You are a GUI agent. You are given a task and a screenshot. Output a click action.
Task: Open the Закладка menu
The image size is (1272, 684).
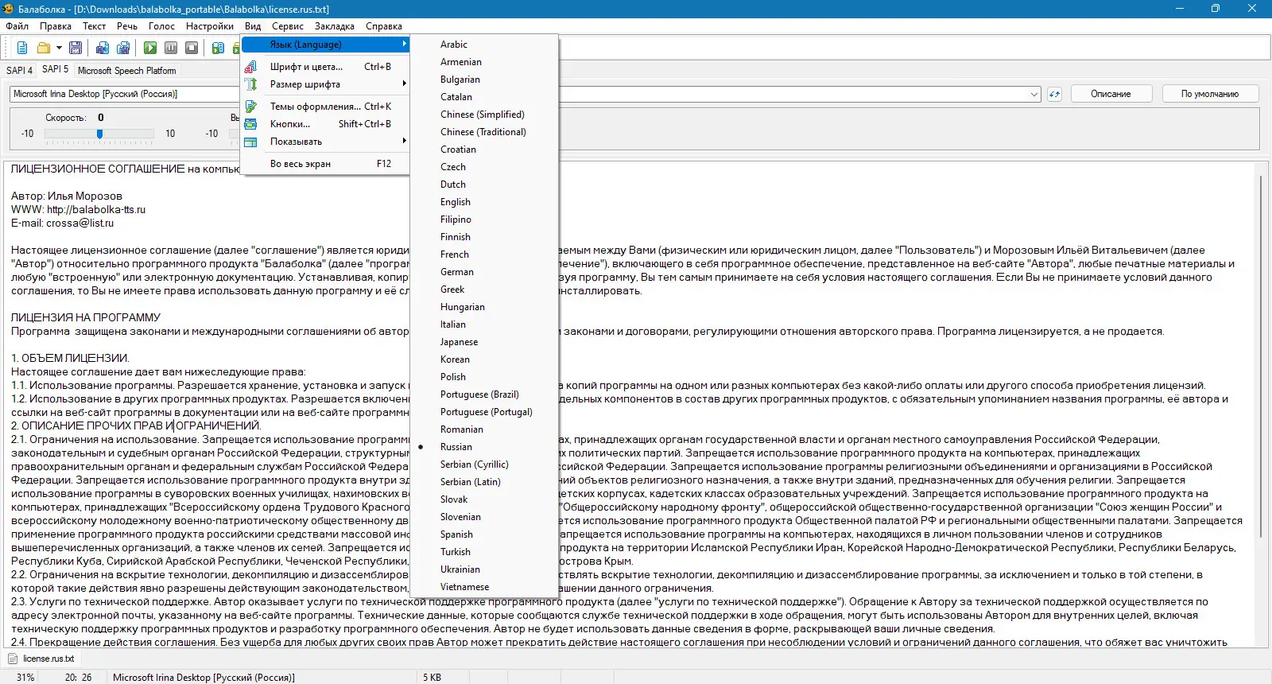pos(334,26)
